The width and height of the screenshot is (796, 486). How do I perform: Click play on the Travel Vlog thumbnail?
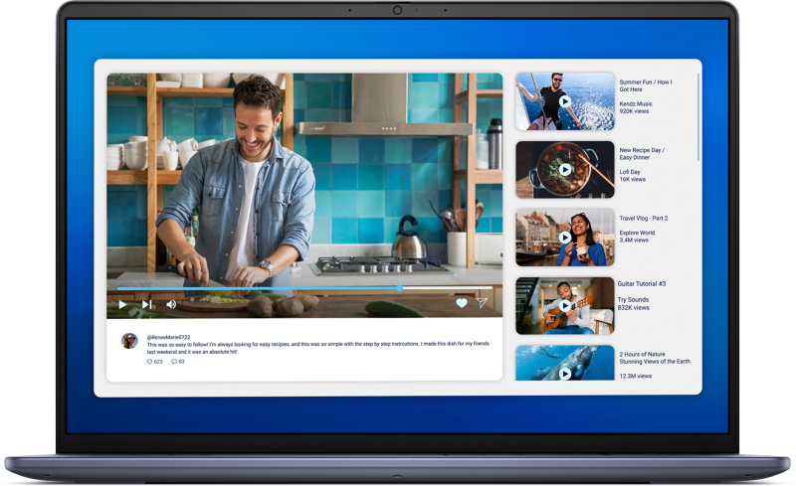(x=564, y=238)
